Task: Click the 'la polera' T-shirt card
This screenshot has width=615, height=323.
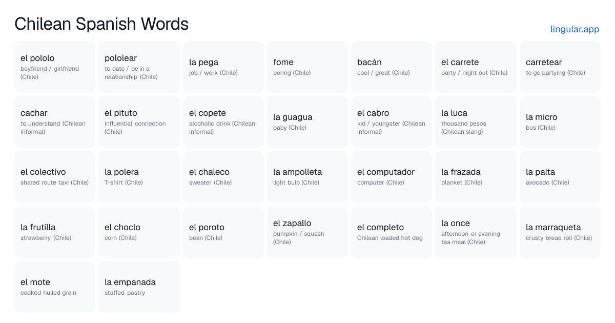Action: click(139, 177)
